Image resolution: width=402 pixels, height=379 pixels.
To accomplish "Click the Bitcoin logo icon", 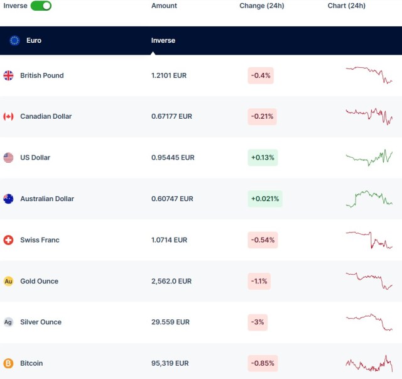I will pyautogui.click(x=8, y=363).
